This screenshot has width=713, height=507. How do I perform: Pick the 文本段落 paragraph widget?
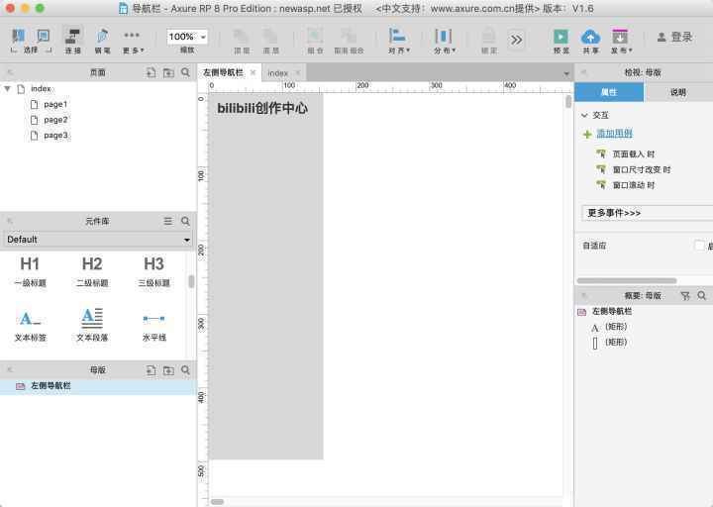coord(92,325)
